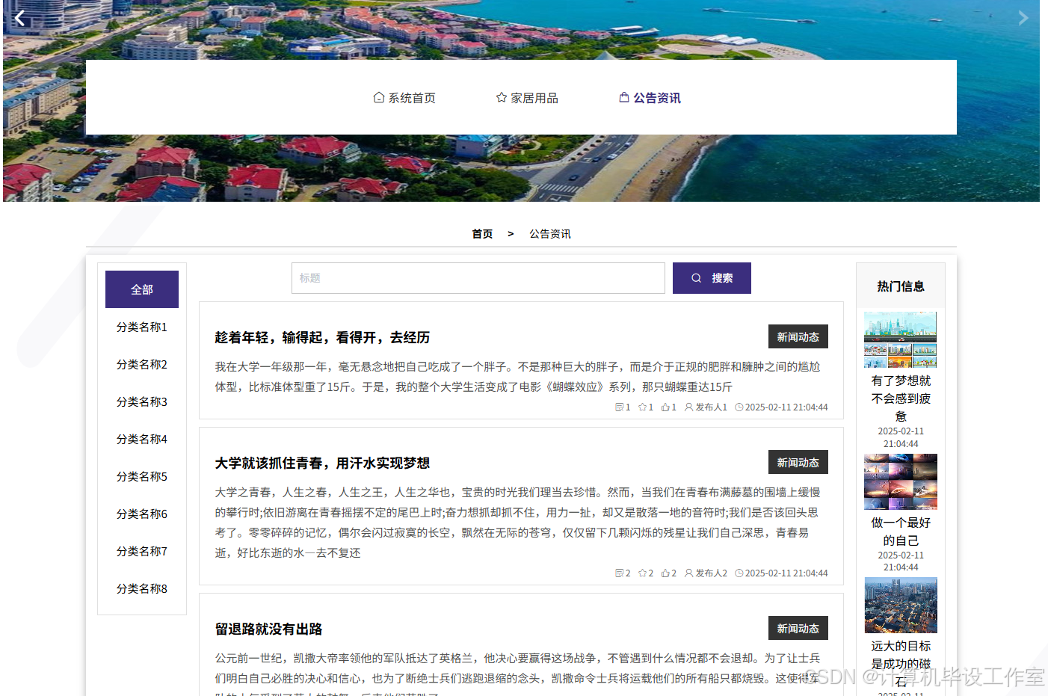Select 全部 category tab
Screen dimensions: 1048x696
142,289
